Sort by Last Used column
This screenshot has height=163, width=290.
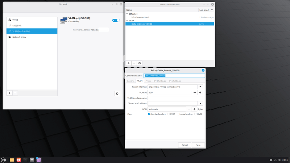click(206, 10)
